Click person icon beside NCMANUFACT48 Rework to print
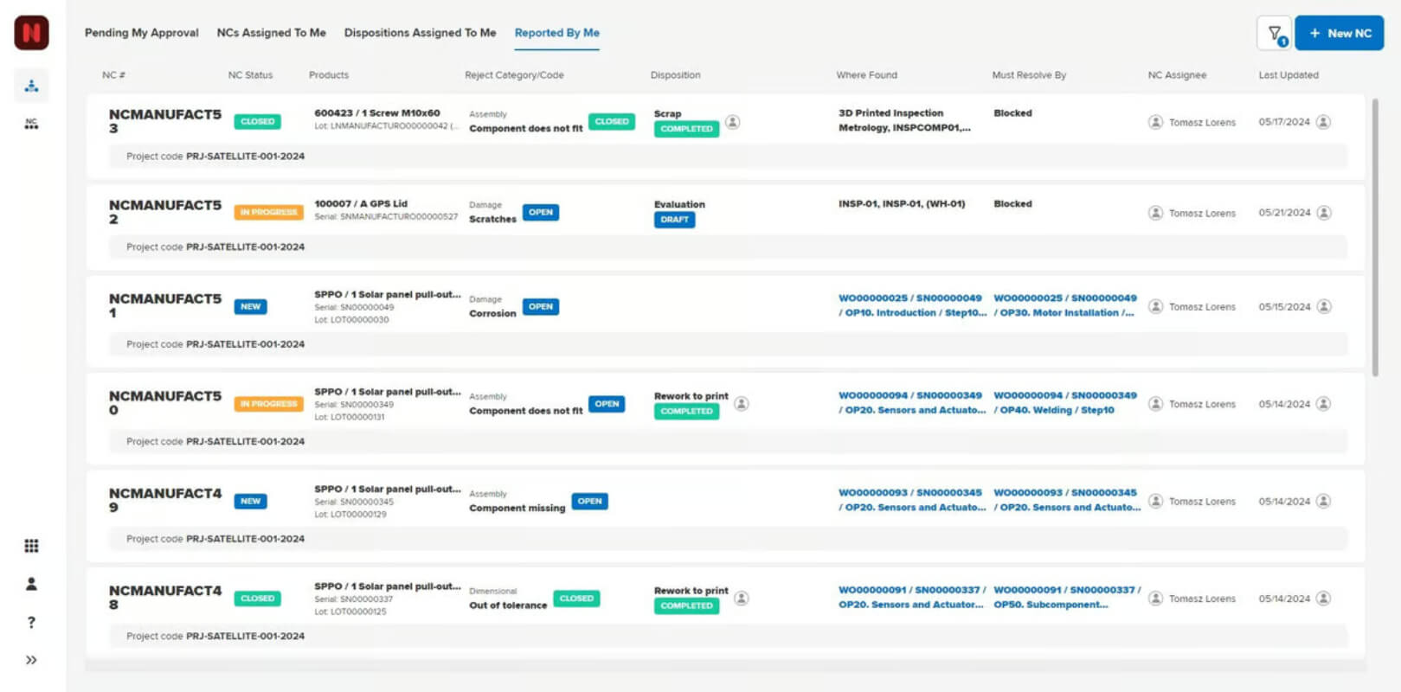1401x692 pixels. [741, 598]
